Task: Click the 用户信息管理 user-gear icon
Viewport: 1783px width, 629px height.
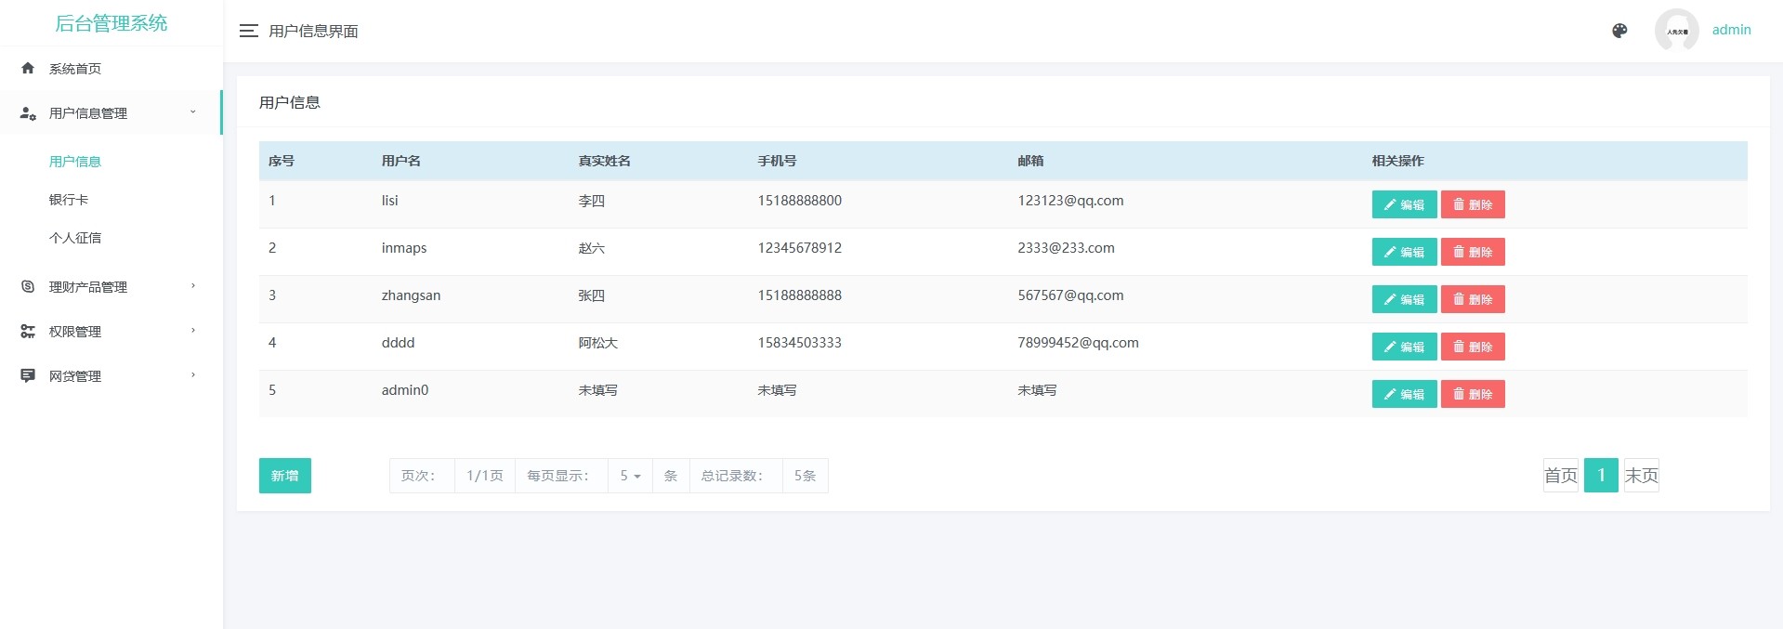Action: click(28, 113)
